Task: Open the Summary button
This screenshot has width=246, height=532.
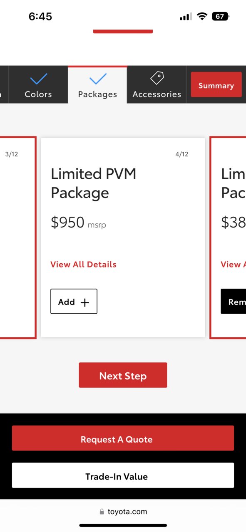Action: [x=216, y=86]
